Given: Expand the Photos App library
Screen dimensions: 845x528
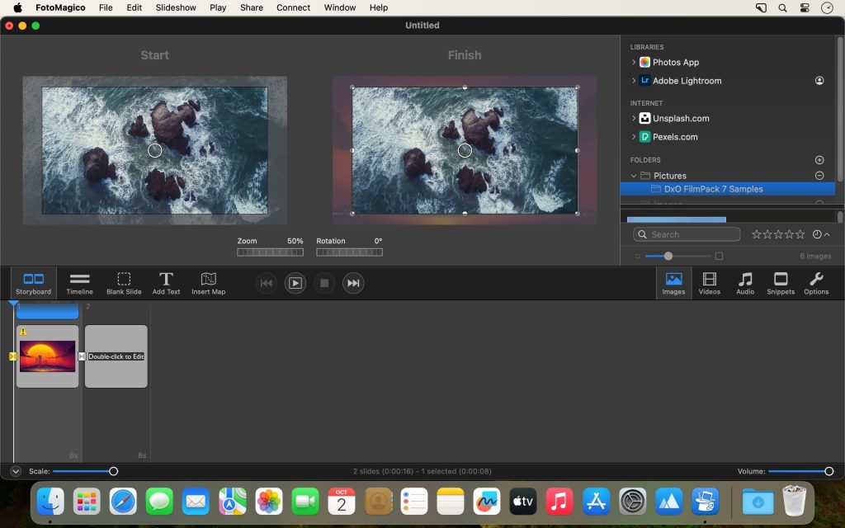Looking at the screenshot, I should pyautogui.click(x=633, y=62).
